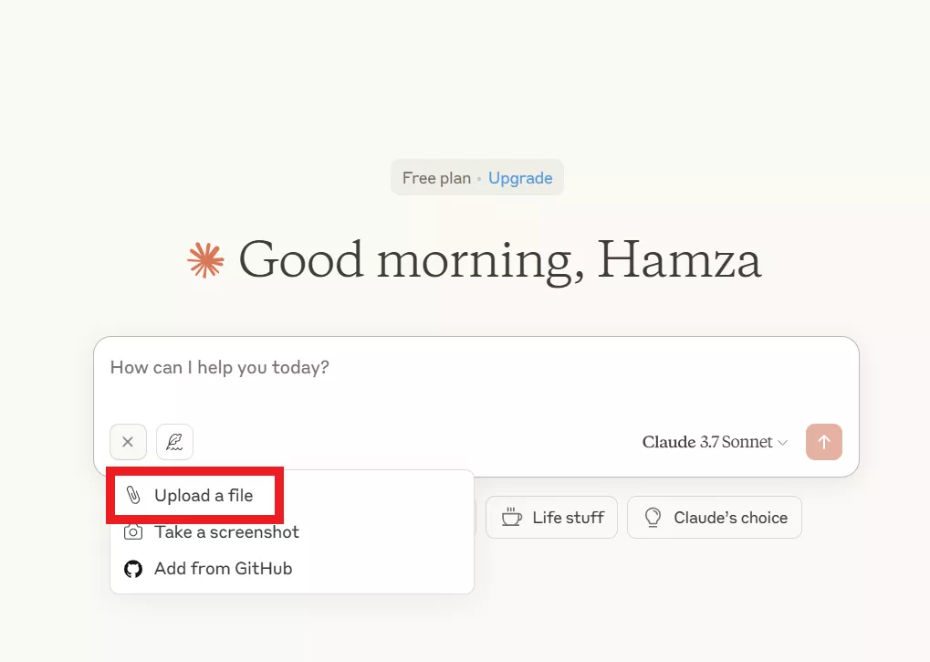Viewport: 930px width, 662px height.
Task: Click the GitHub octocat icon
Action: tap(133, 569)
